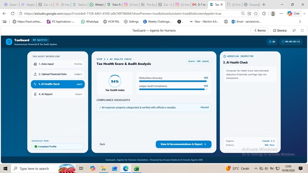
Task: Open the browser three-dots settings menu
Action: [281, 13]
